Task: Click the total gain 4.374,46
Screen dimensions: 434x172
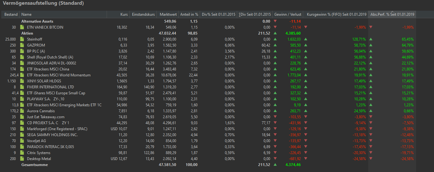Action: click(x=293, y=165)
